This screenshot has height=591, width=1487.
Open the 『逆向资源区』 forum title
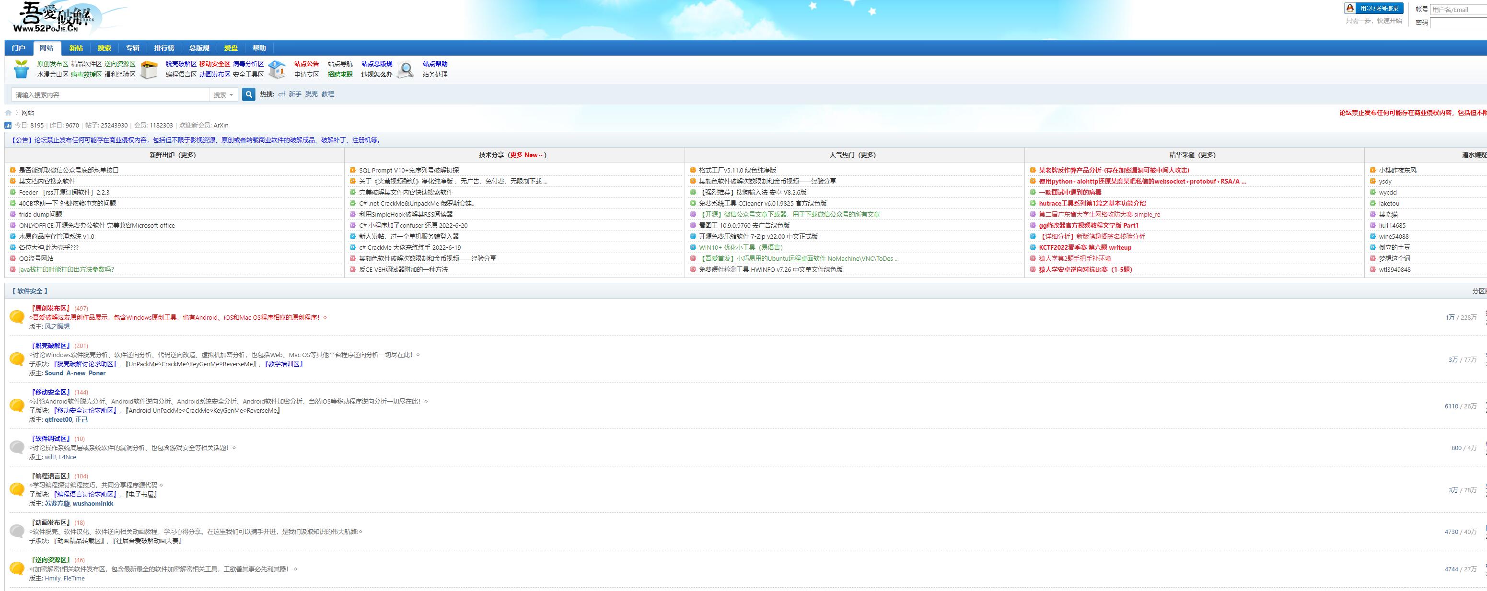tap(50, 560)
